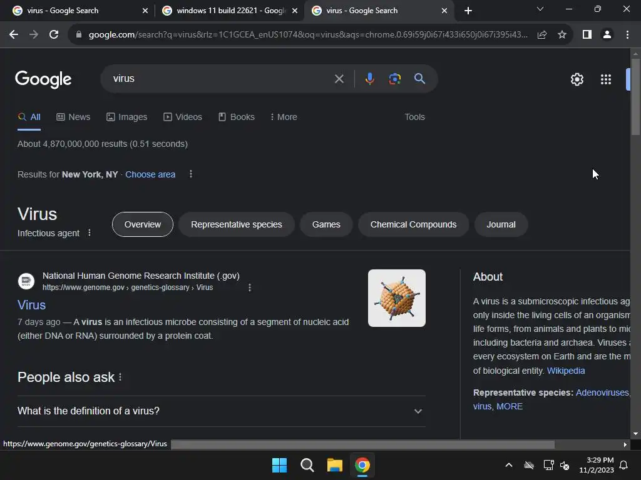Switch to Videos results
Image resolution: width=641 pixels, height=480 pixels.
pyautogui.click(x=183, y=117)
